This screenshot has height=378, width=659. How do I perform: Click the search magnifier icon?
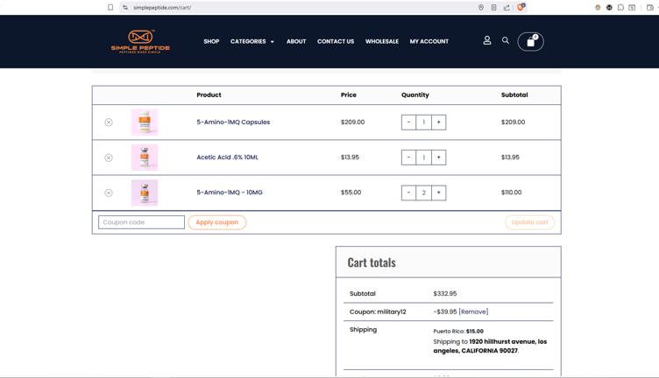pos(506,40)
